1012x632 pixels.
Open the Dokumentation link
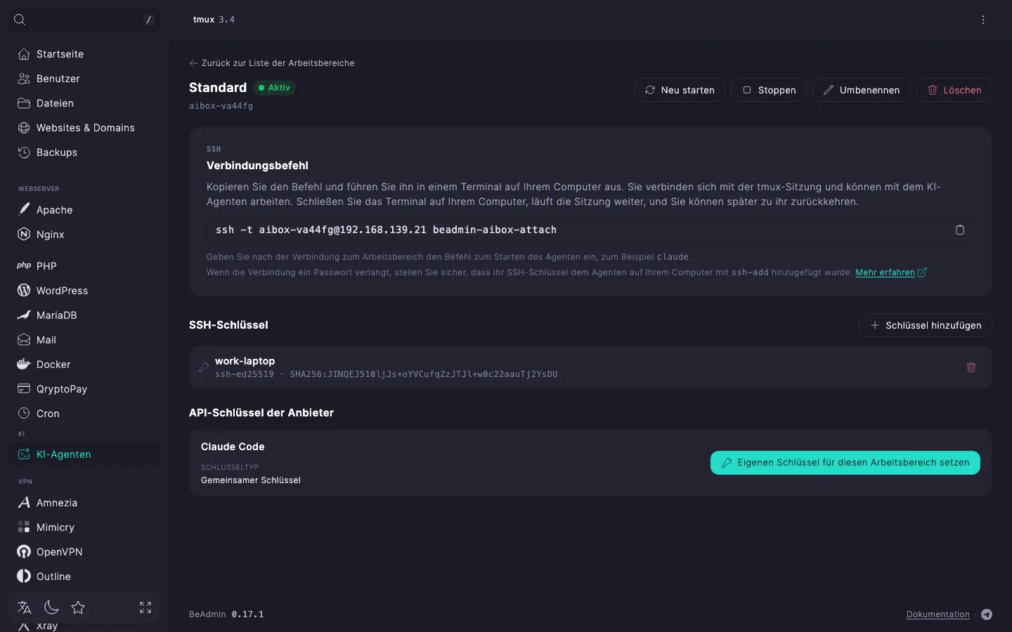938,614
